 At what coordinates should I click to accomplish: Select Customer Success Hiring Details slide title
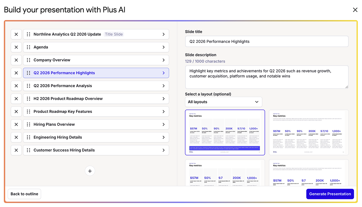point(64,150)
